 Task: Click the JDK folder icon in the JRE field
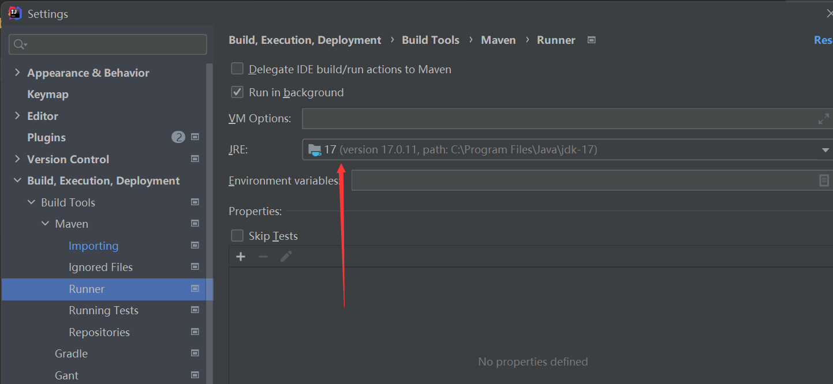(x=315, y=149)
